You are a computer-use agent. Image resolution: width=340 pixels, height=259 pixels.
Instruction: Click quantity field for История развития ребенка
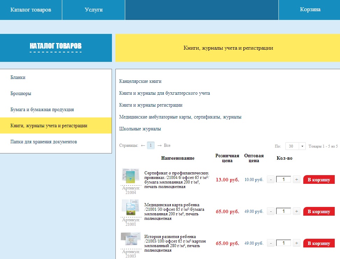283,243
